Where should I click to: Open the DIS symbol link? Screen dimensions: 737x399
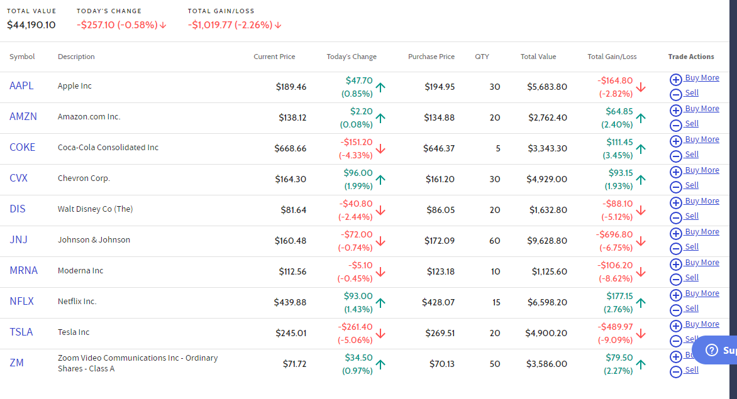(x=18, y=209)
